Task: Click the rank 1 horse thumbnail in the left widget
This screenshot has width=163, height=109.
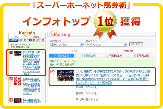Action: click(x=18, y=53)
